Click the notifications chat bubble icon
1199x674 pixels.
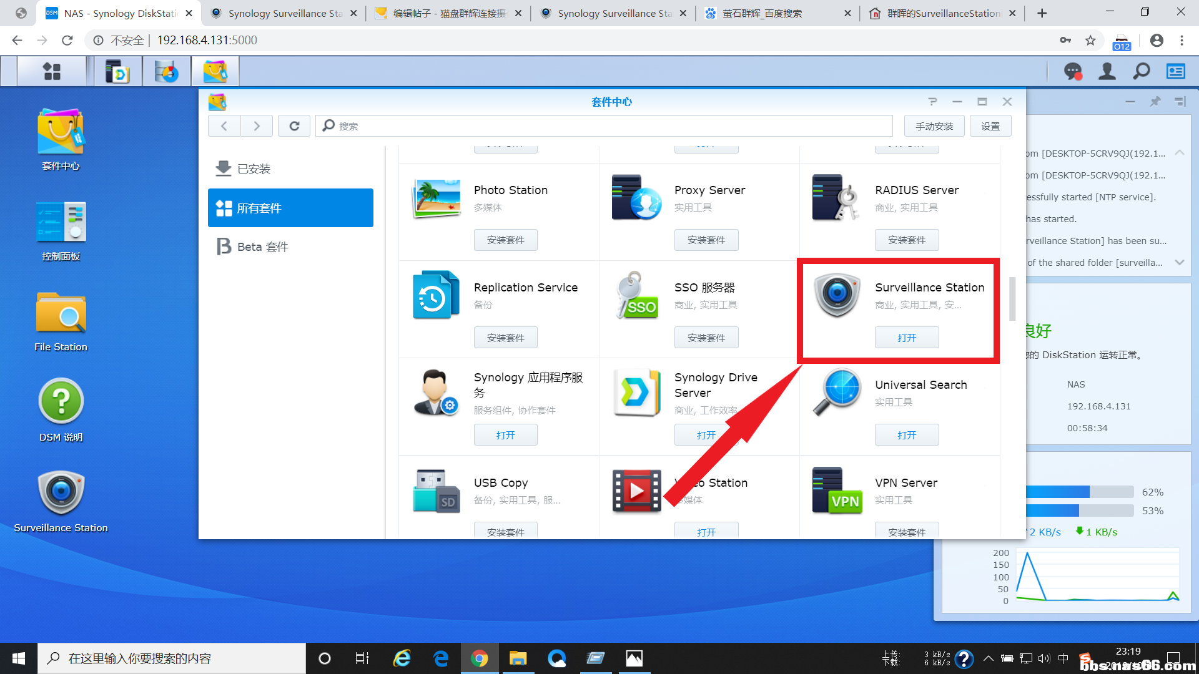pyautogui.click(x=1073, y=72)
